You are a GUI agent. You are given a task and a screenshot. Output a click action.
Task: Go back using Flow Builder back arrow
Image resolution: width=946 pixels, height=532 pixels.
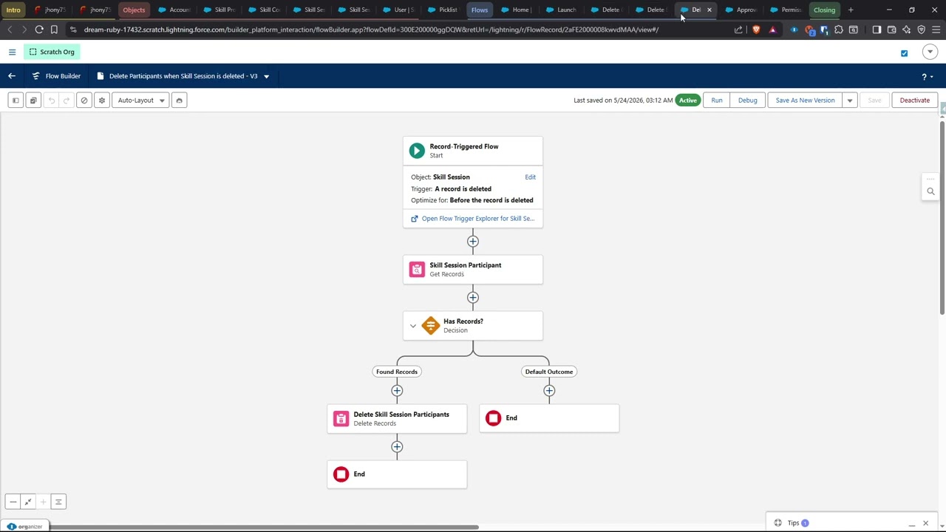[12, 76]
